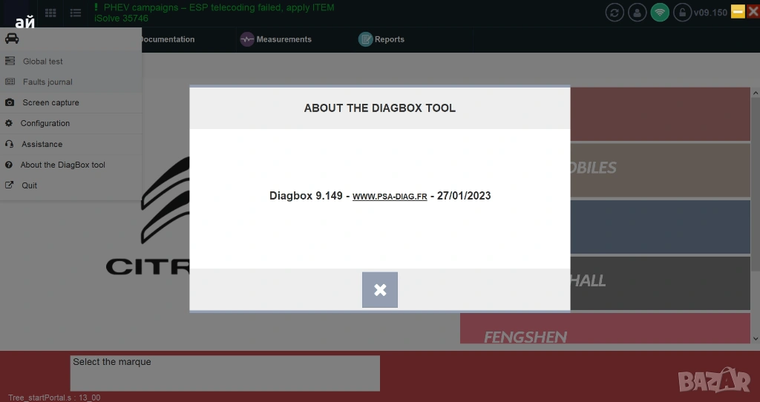Click the scroll up arrow on marque list
760x402 pixels.
pos(755,93)
